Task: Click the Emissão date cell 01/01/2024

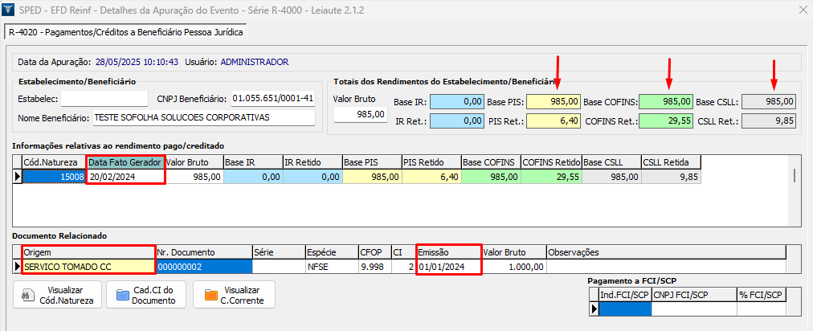Action: (447, 266)
